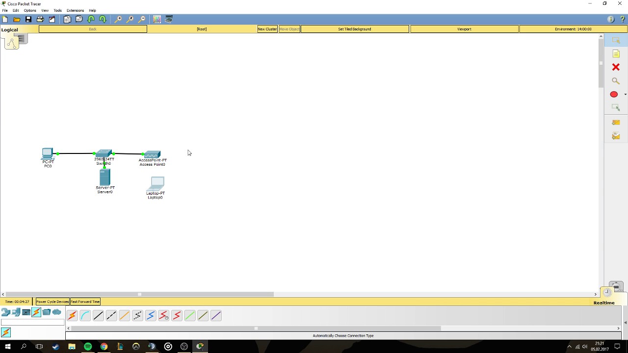Activate the Select tool in right panel
Screen dimensions: 628x353
(616, 40)
